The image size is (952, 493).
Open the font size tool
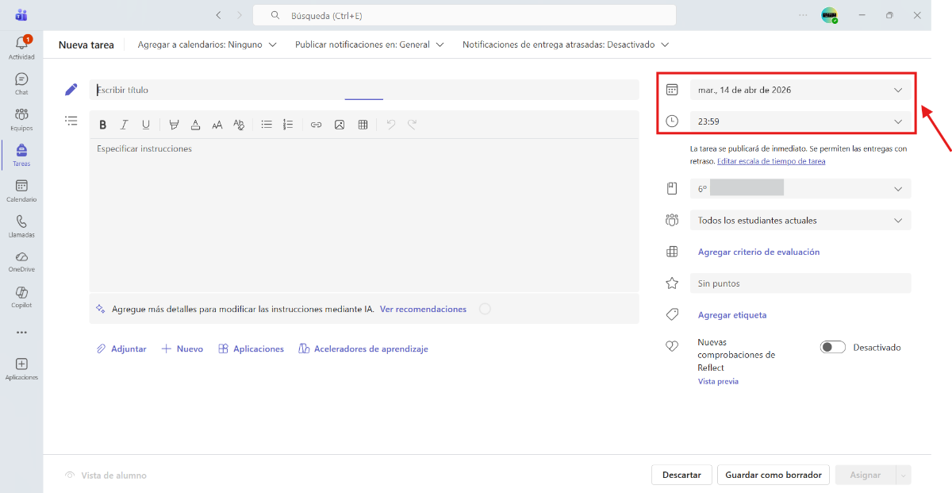click(217, 125)
